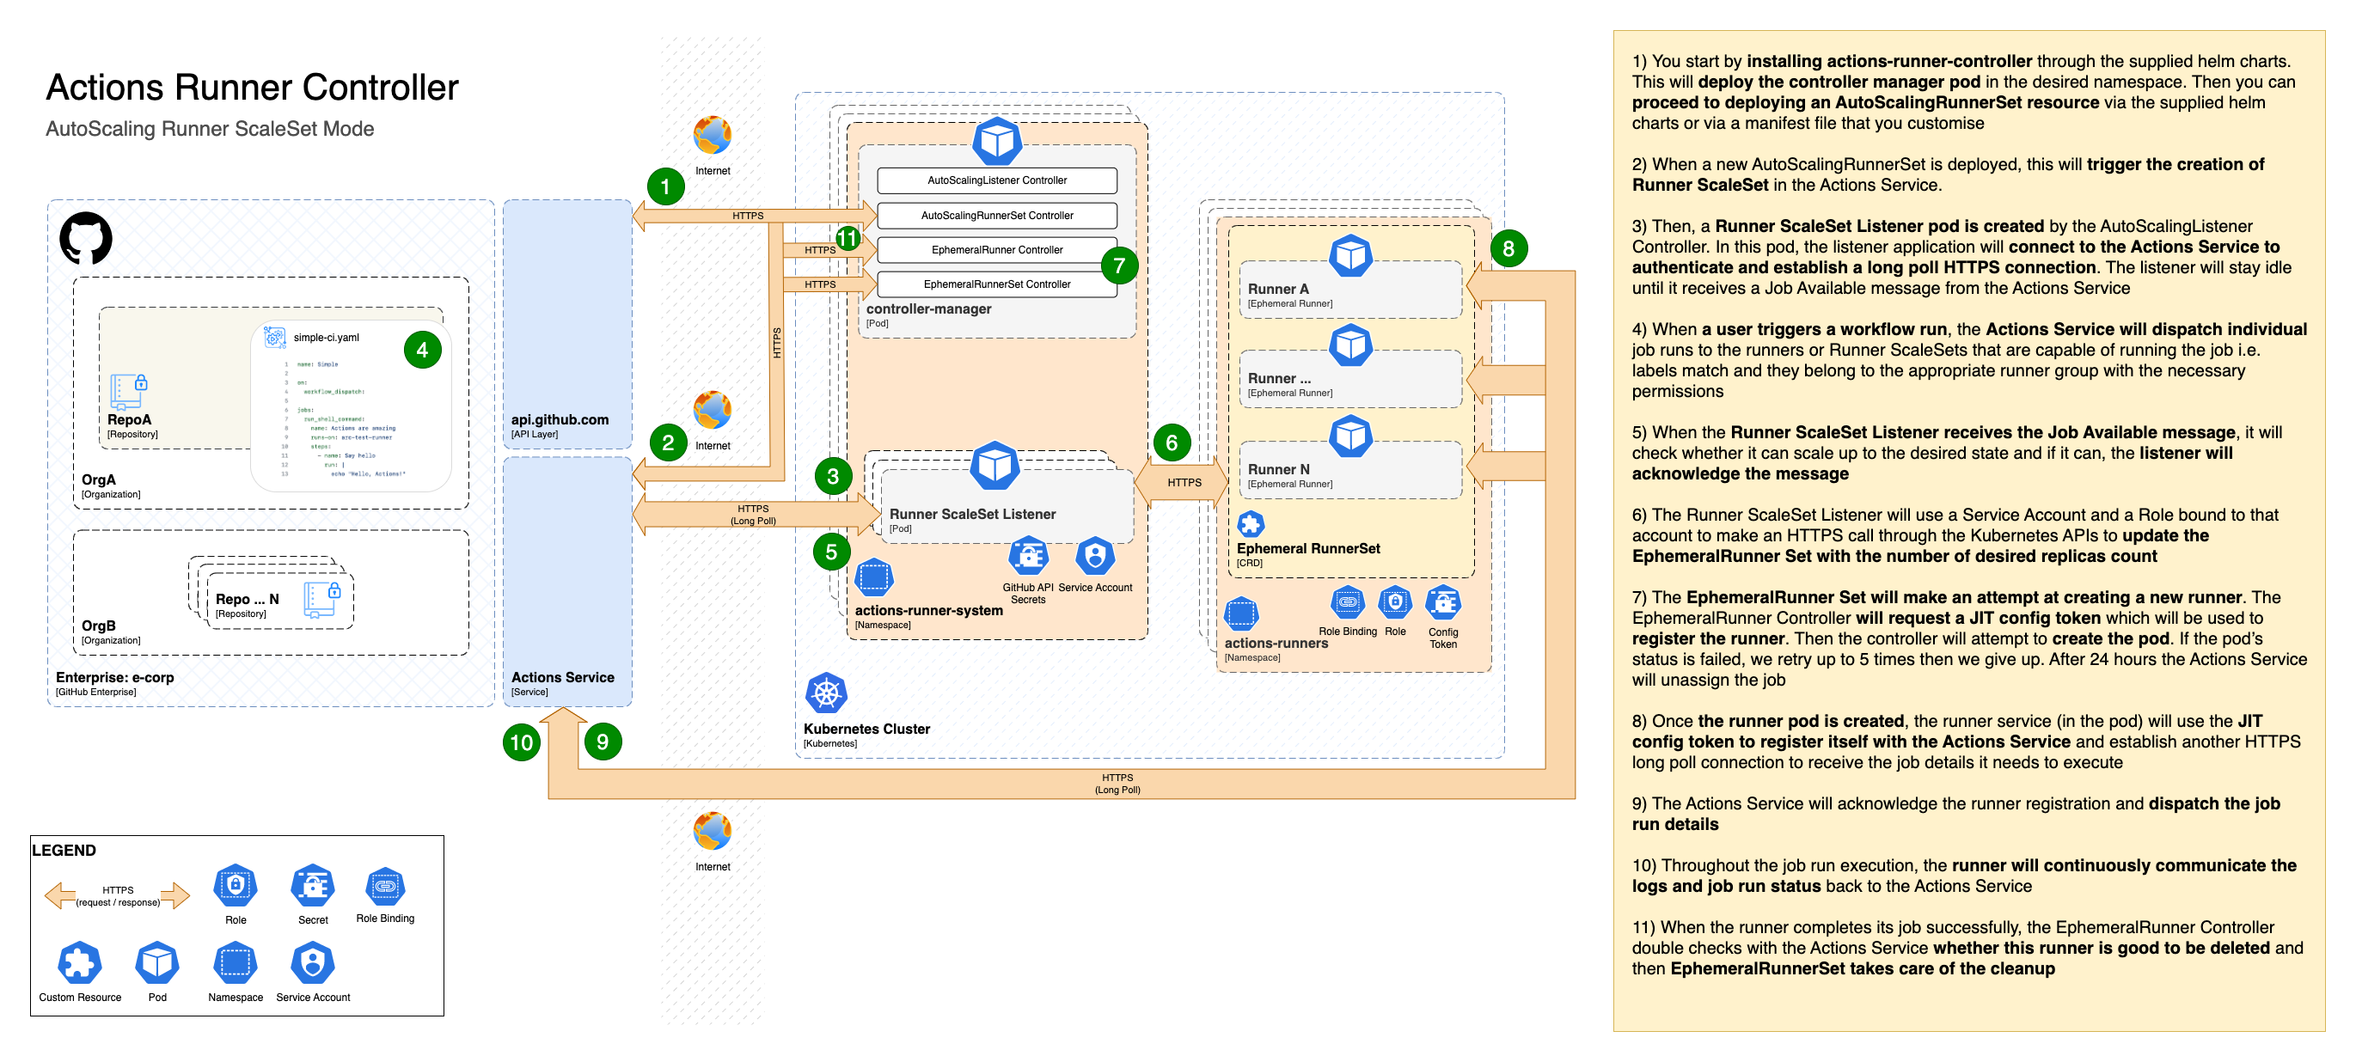This screenshot has width=2356, height=1062.
Task: Click the simple-ci.yaml file thumbnail
Action: (x=352, y=406)
